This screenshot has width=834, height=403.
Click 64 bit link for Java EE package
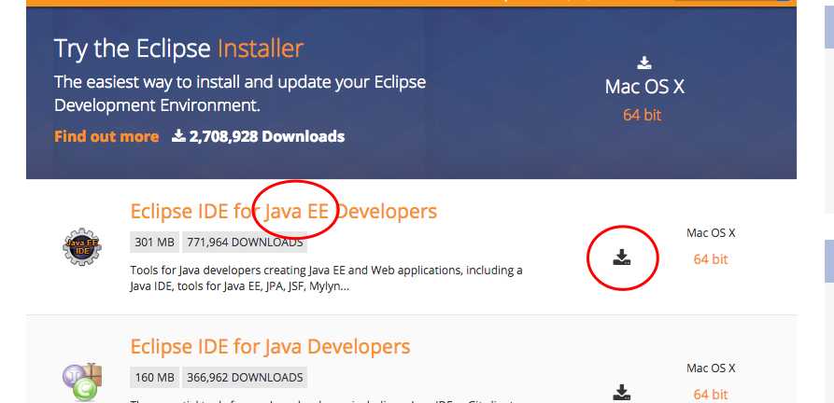711,259
